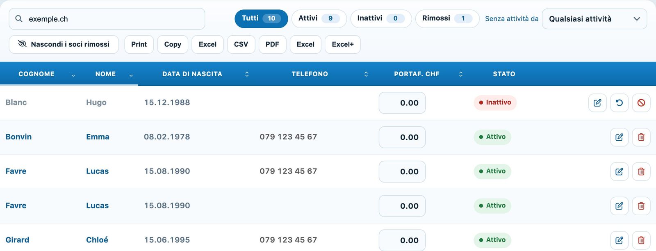Copy the table to clipboard
This screenshot has width=656, height=251.
(x=173, y=44)
